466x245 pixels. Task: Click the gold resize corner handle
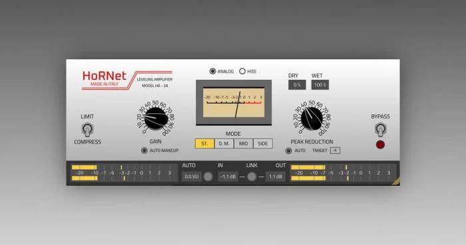pyautogui.click(x=396, y=181)
